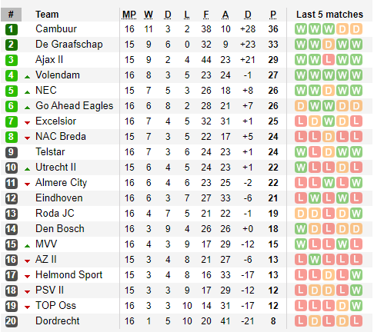Sort by the P points column header

[x=273, y=15]
